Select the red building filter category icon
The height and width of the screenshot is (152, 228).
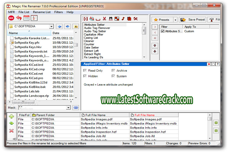[x=129, y=19]
